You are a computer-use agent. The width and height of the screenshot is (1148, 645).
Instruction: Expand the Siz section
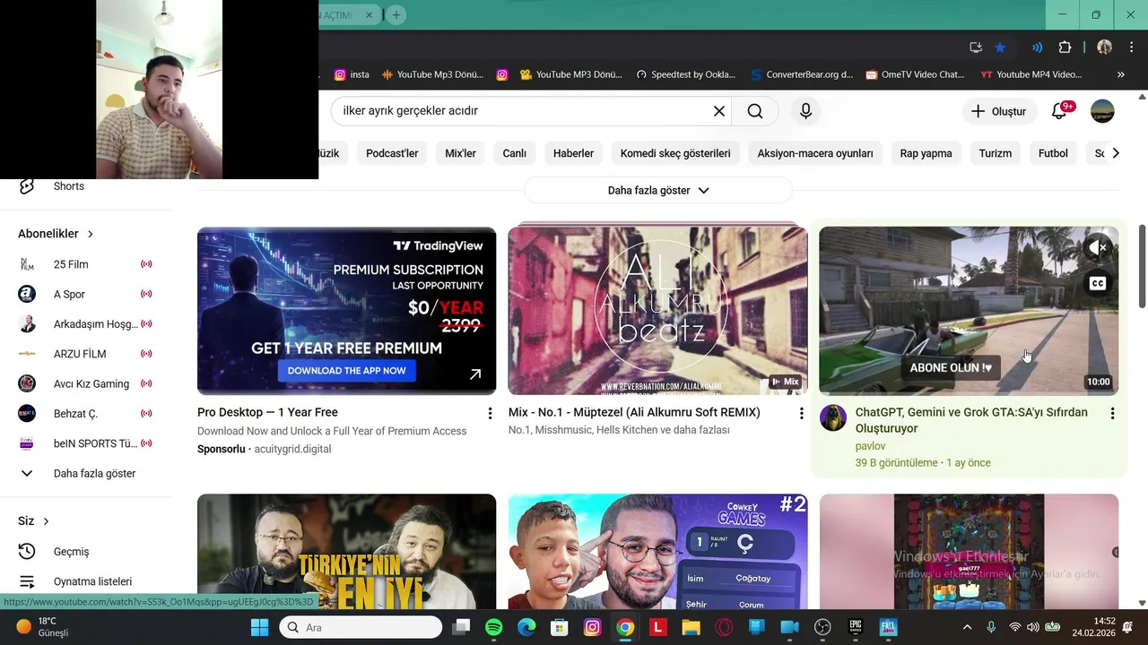click(33, 521)
